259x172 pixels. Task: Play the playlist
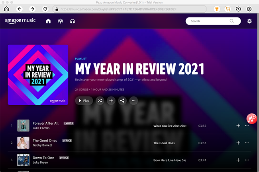[x=84, y=100]
